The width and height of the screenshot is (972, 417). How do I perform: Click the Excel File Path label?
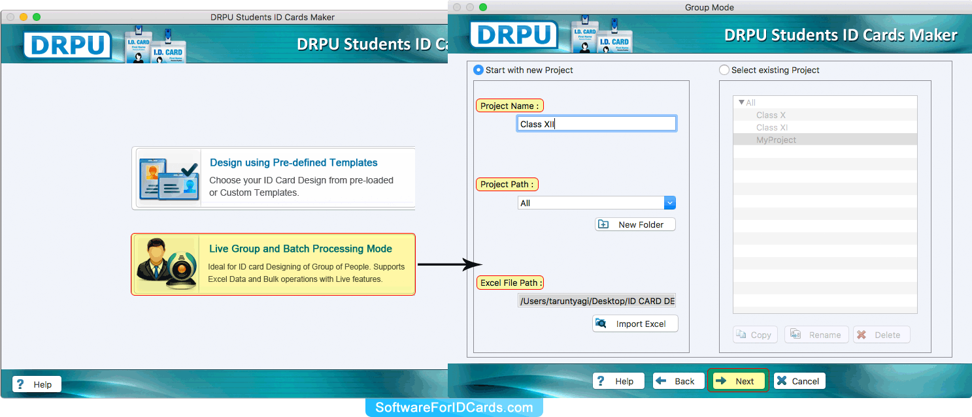click(x=509, y=283)
